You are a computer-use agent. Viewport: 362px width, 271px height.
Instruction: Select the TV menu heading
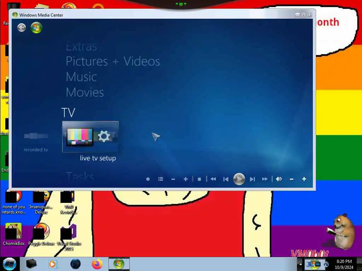(68, 113)
